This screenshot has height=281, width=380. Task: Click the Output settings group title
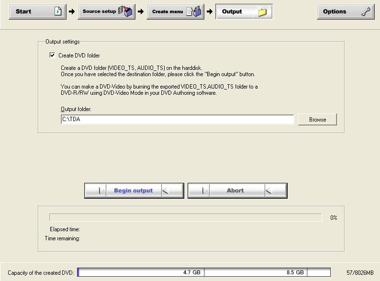63,42
